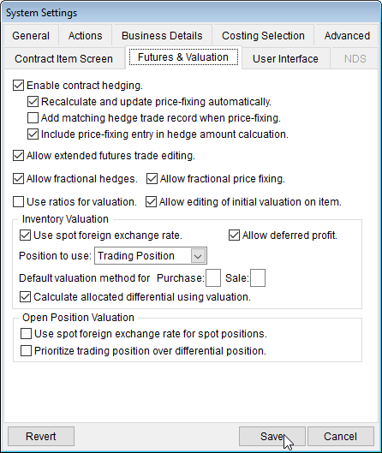Go to the Advanced tab
The height and width of the screenshot is (453, 382).
347,35
